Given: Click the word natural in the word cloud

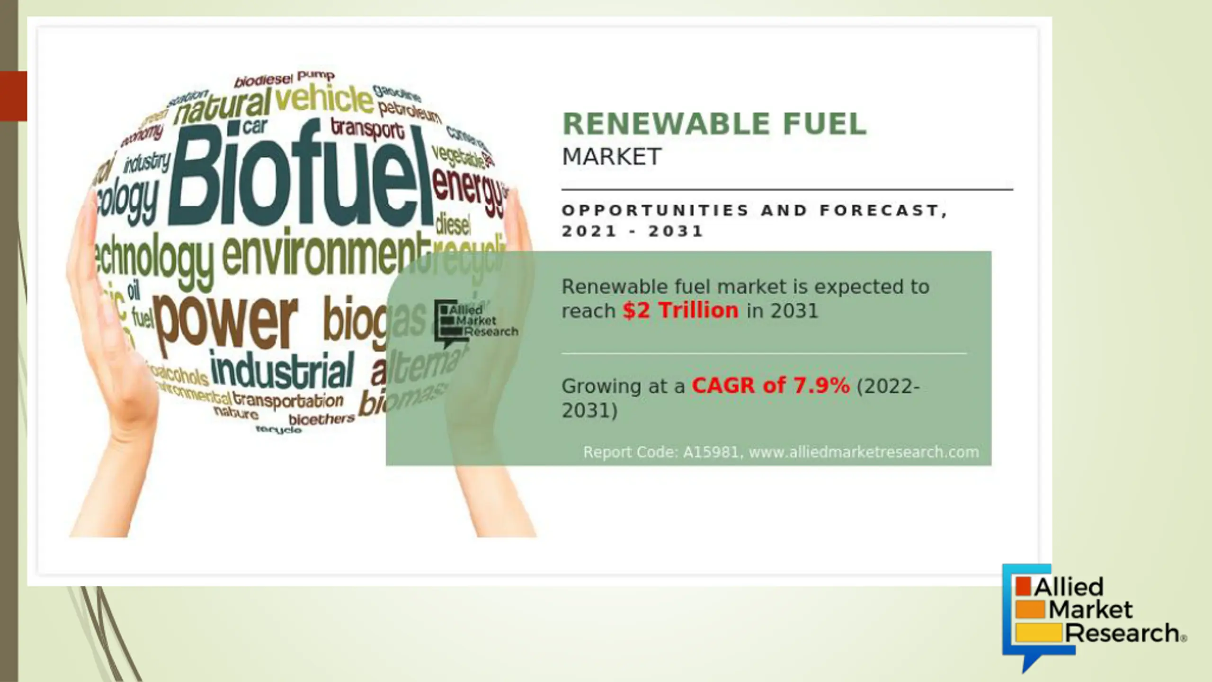Looking at the screenshot, I should 222,108.
